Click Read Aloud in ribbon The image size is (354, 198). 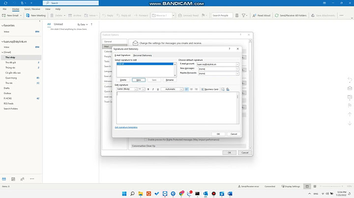click(x=262, y=16)
